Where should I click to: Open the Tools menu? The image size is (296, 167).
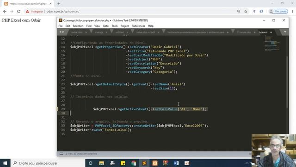(x=115, y=26)
